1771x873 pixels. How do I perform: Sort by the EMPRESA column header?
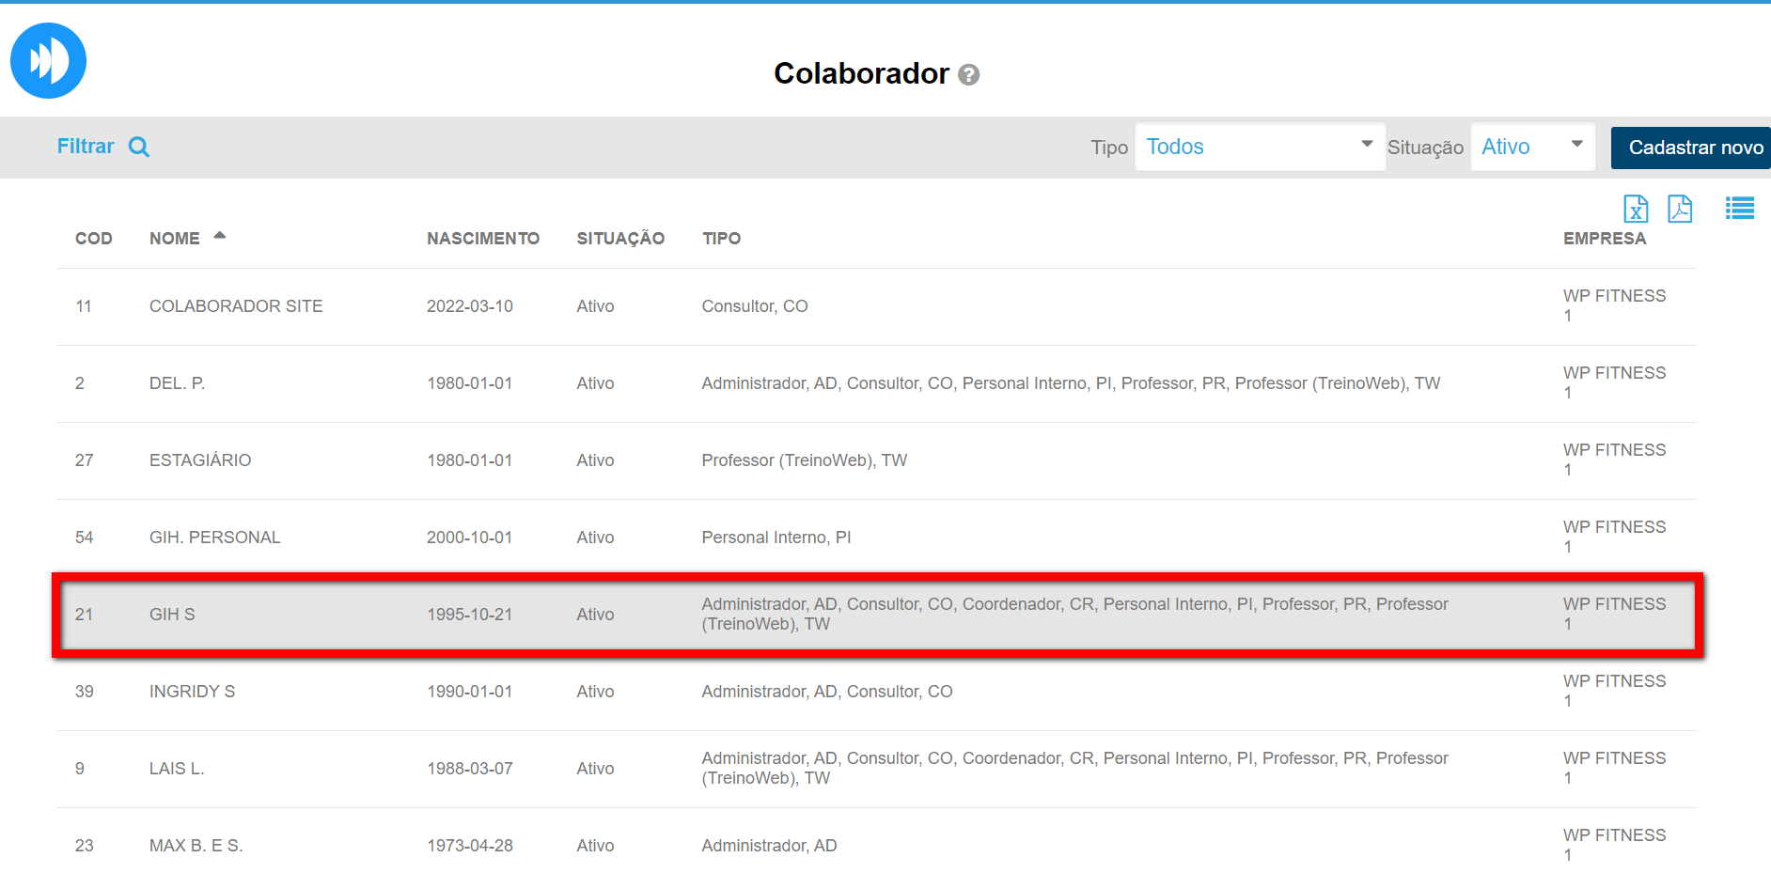pos(1604,239)
